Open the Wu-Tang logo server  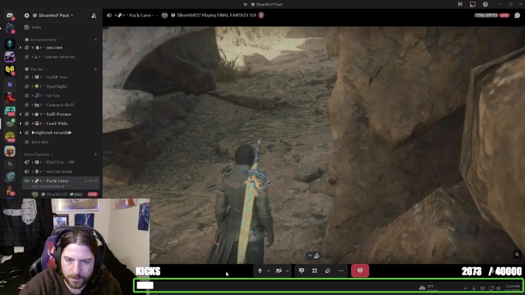coord(10,70)
